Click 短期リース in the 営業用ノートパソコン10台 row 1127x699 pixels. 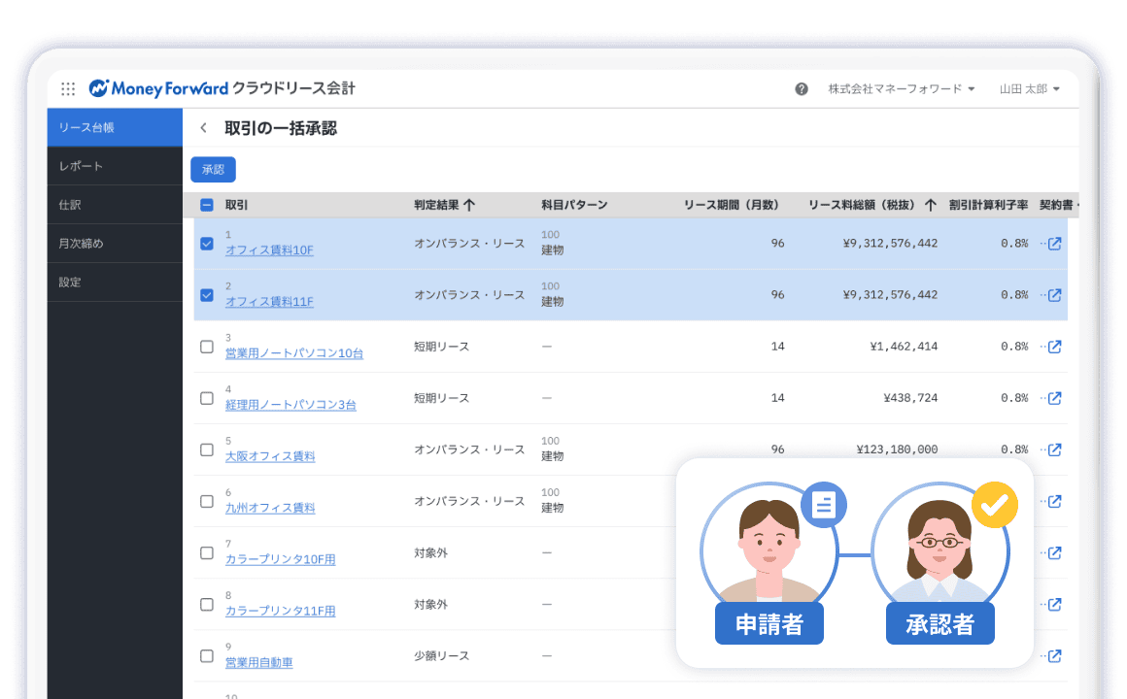441,347
